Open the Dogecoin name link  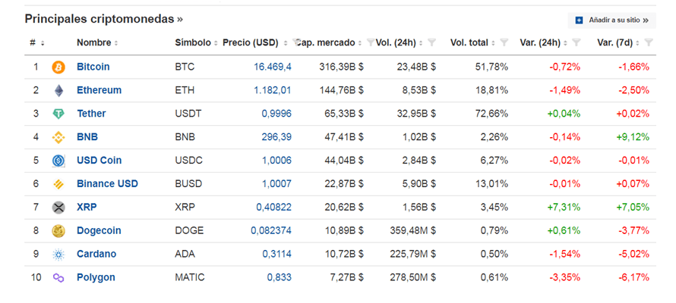coord(99,231)
